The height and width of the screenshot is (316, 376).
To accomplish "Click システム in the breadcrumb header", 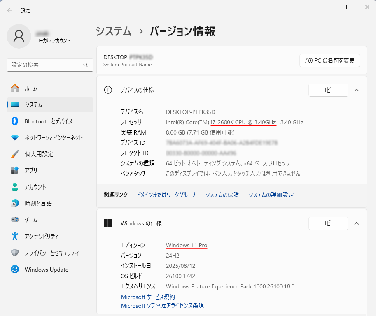I will [114, 31].
